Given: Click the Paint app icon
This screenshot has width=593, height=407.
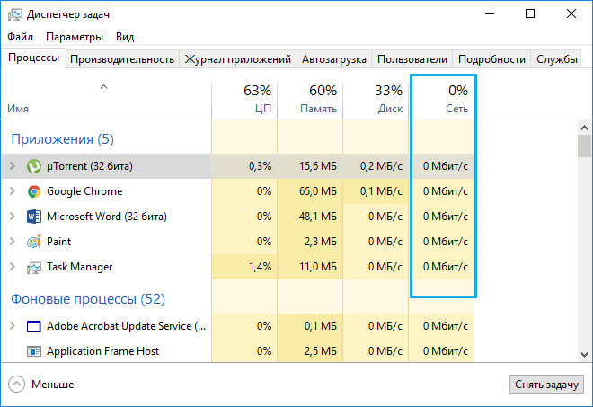Looking at the screenshot, I should pos(34,242).
